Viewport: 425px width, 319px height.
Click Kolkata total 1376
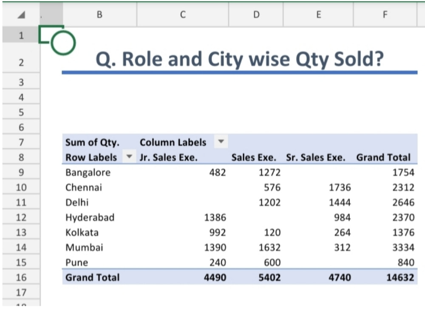click(x=403, y=233)
